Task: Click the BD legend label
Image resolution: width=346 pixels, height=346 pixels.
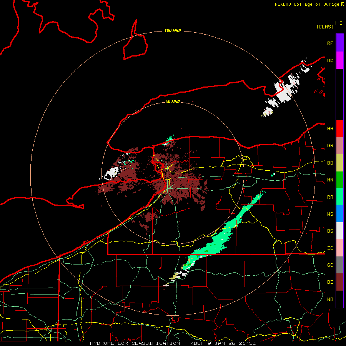Action: coord(330,163)
